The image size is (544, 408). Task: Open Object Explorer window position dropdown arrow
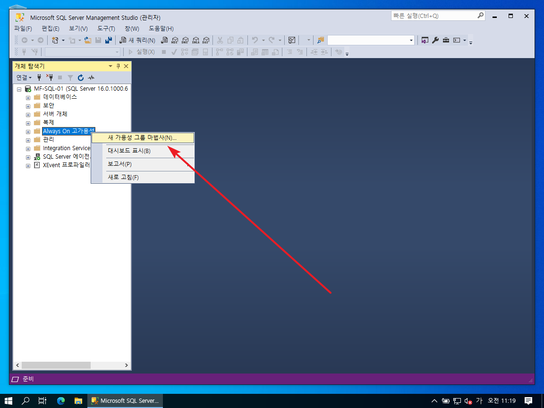pyautogui.click(x=110, y=66)
